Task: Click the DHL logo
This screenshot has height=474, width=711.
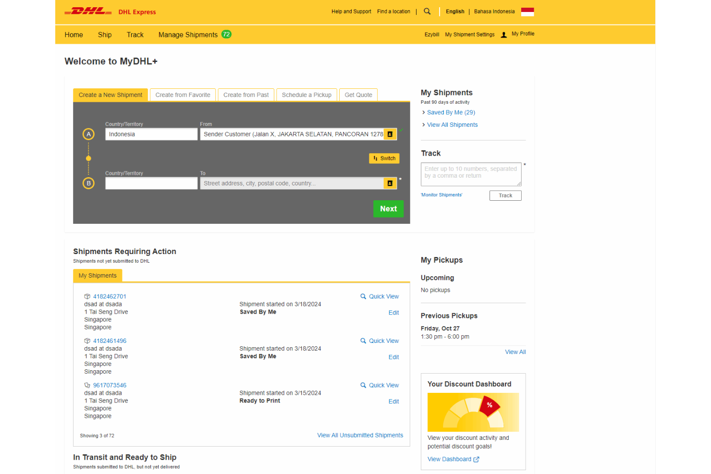Action: (x=88, y=12)
